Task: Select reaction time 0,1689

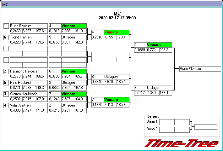Action: click(x=140, y=50)
